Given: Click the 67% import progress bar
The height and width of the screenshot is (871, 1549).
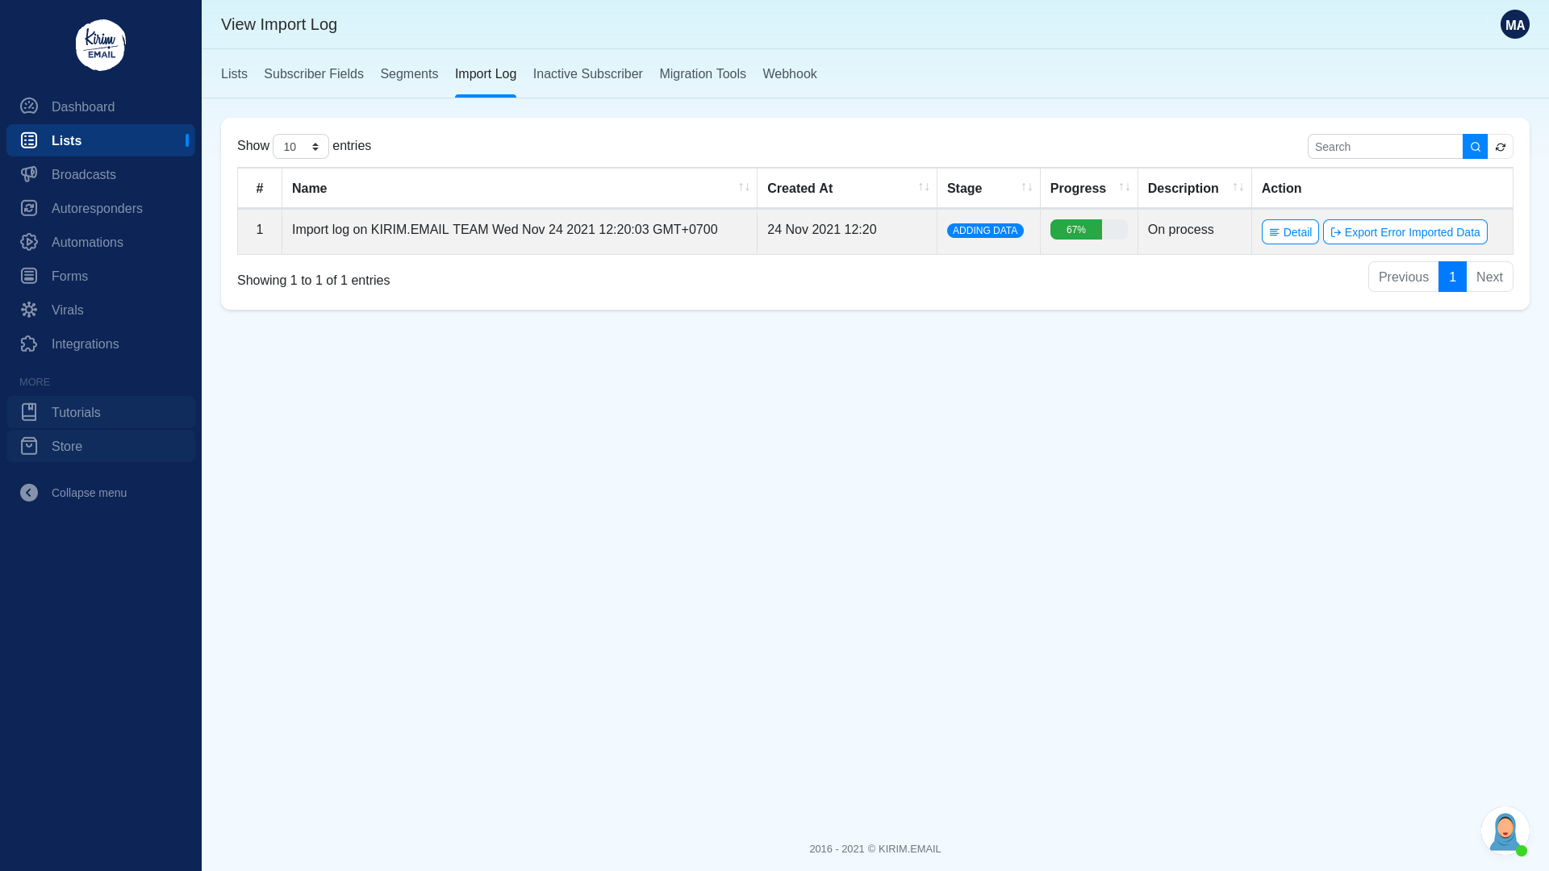Looking at the screenshot, I should point(1088,230).
